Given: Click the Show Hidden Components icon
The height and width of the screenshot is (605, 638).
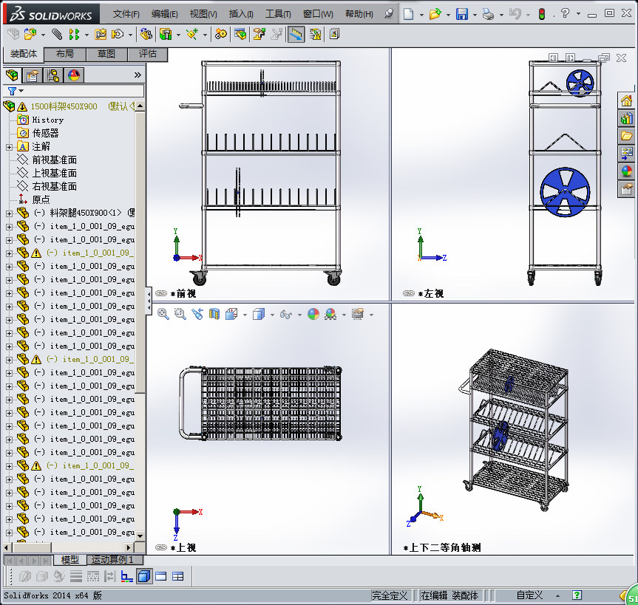Looking at the screenshot, I should (x=146, y=34).
